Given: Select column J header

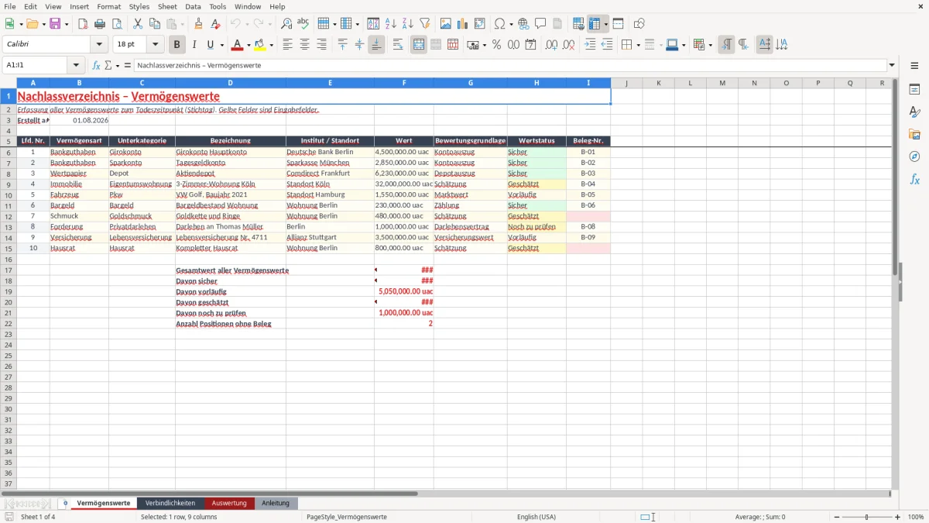Looking at the screenshot, I should 626,83.
